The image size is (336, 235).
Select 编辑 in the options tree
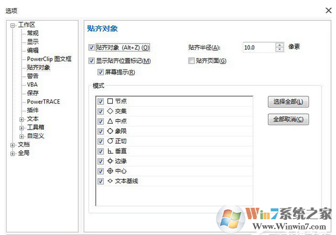coord(33,50)
